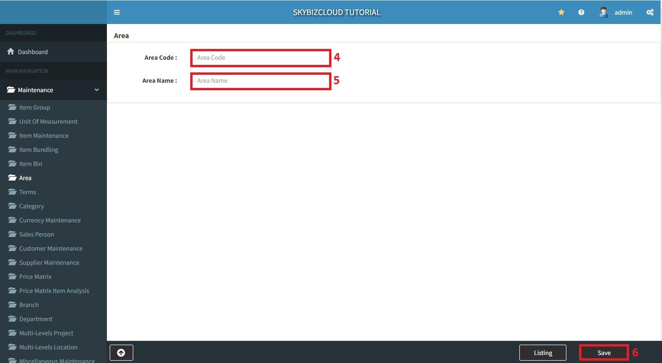Open the admin user dropdown
Image resolution: width=662 pixels, height=363 pixels.
point(623,12)
